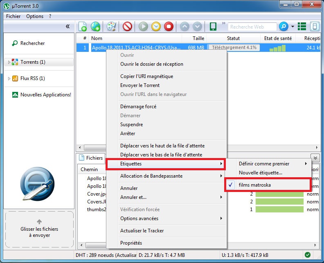This screenshot has height=263, width=324.
Task: Click the Torrents category icon
Action: click(x=15, y=62)
